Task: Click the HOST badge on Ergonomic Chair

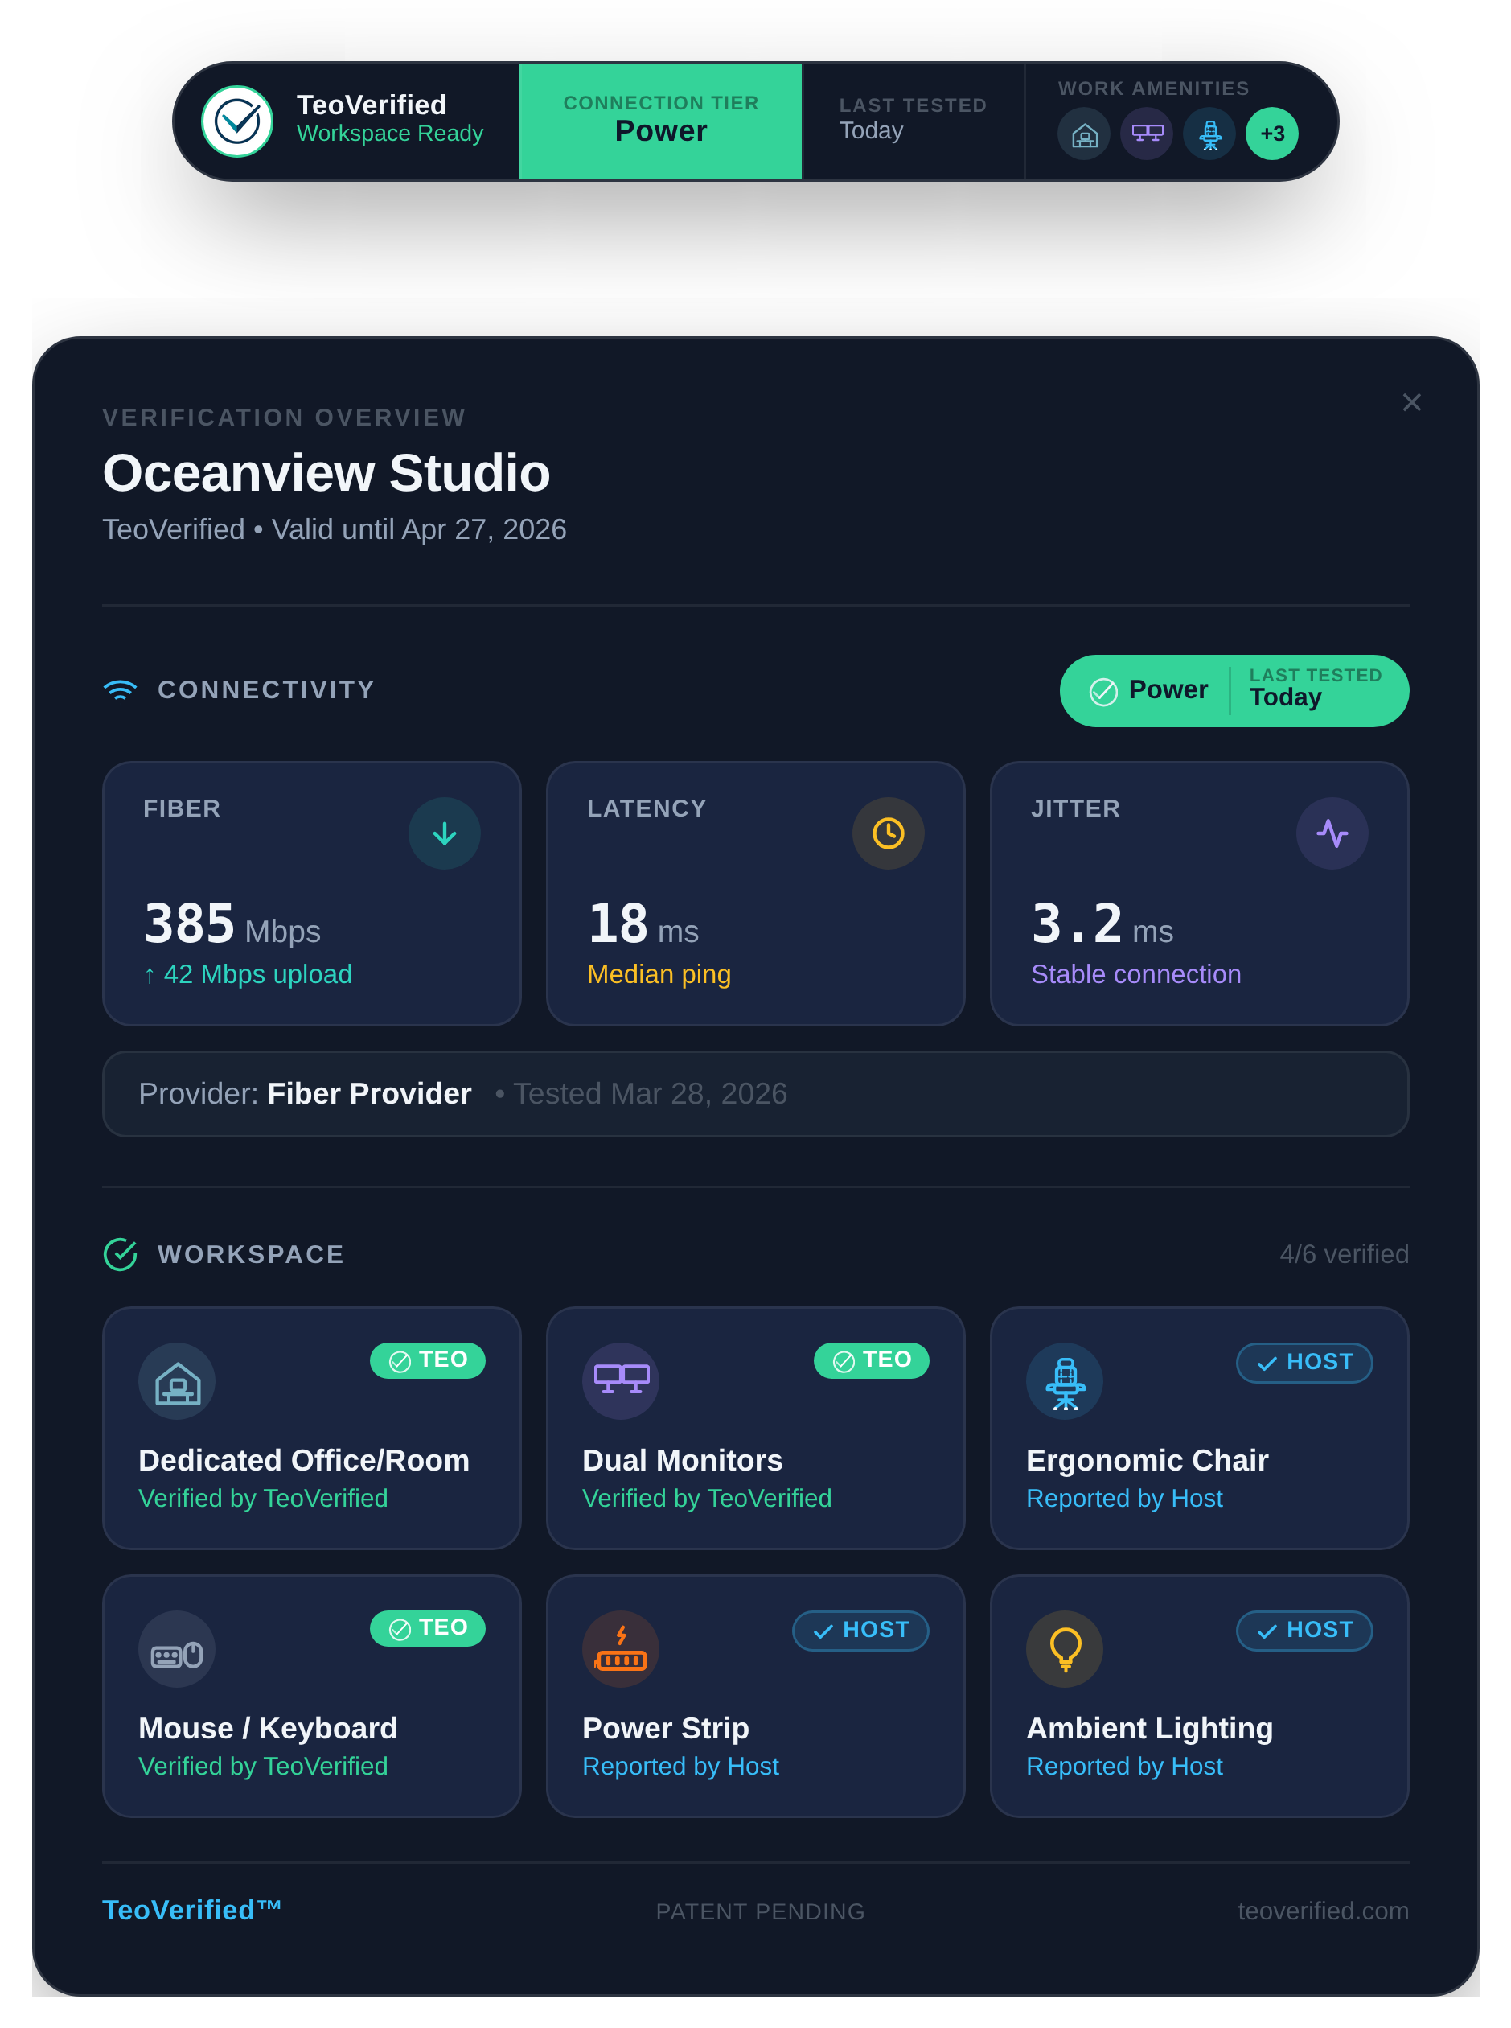Action: point(1304,1363)
